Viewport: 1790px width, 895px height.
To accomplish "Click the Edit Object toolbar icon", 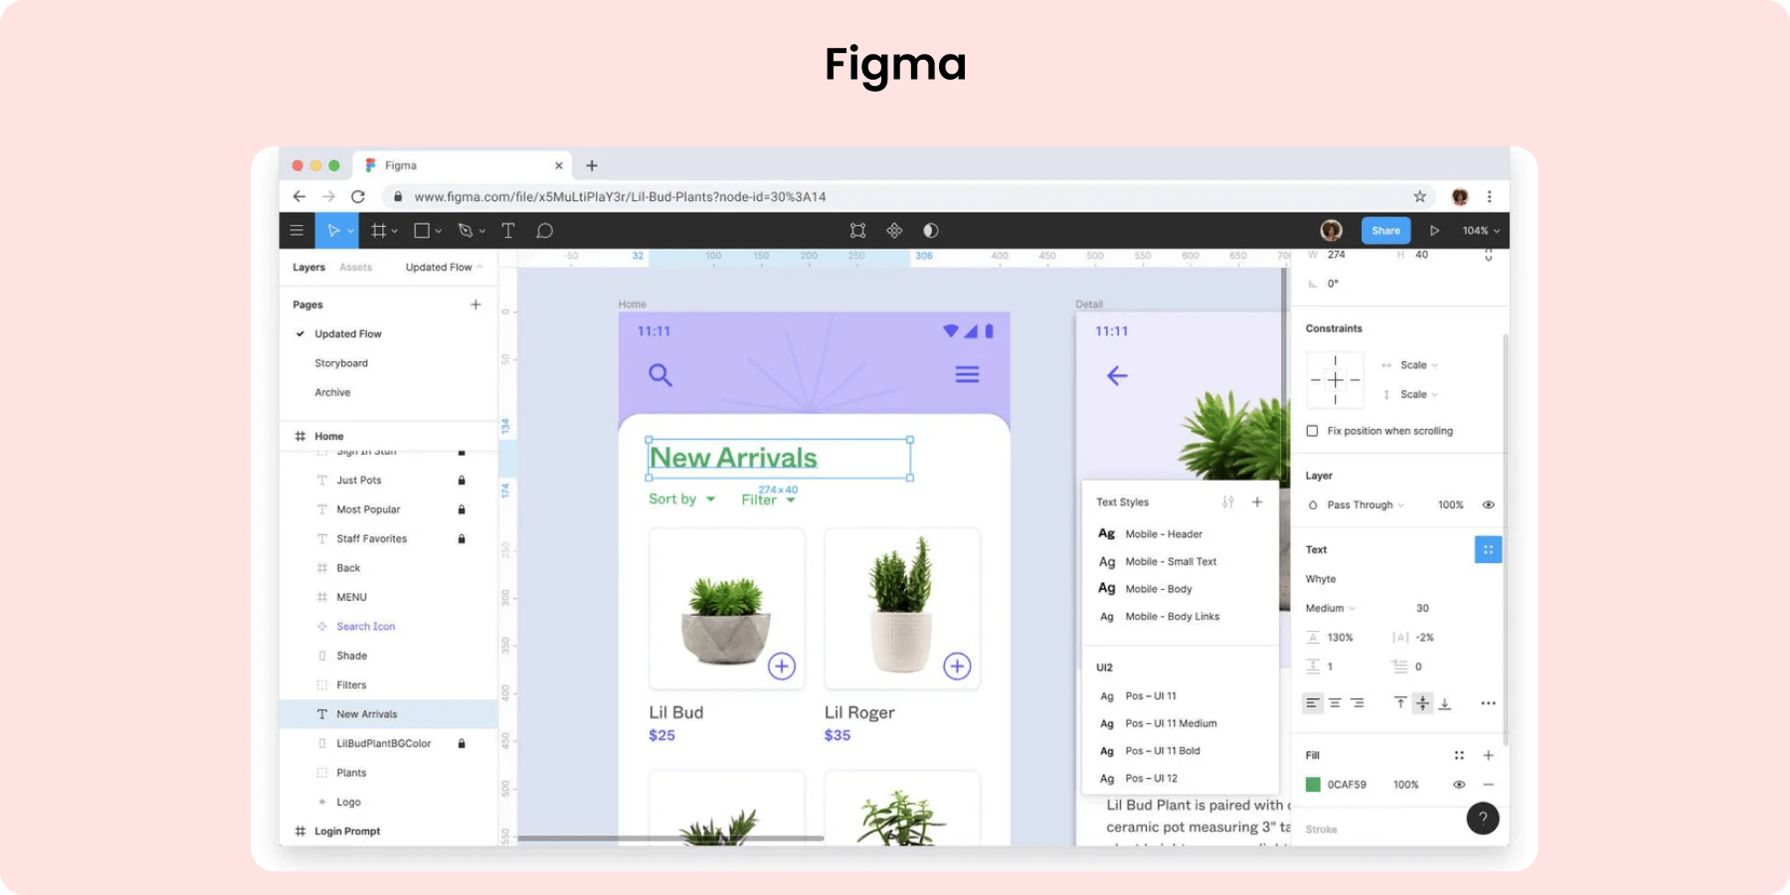I will tap(858, 231).
